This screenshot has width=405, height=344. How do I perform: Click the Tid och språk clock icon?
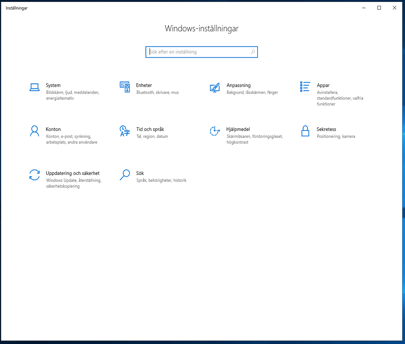point(125,131)
